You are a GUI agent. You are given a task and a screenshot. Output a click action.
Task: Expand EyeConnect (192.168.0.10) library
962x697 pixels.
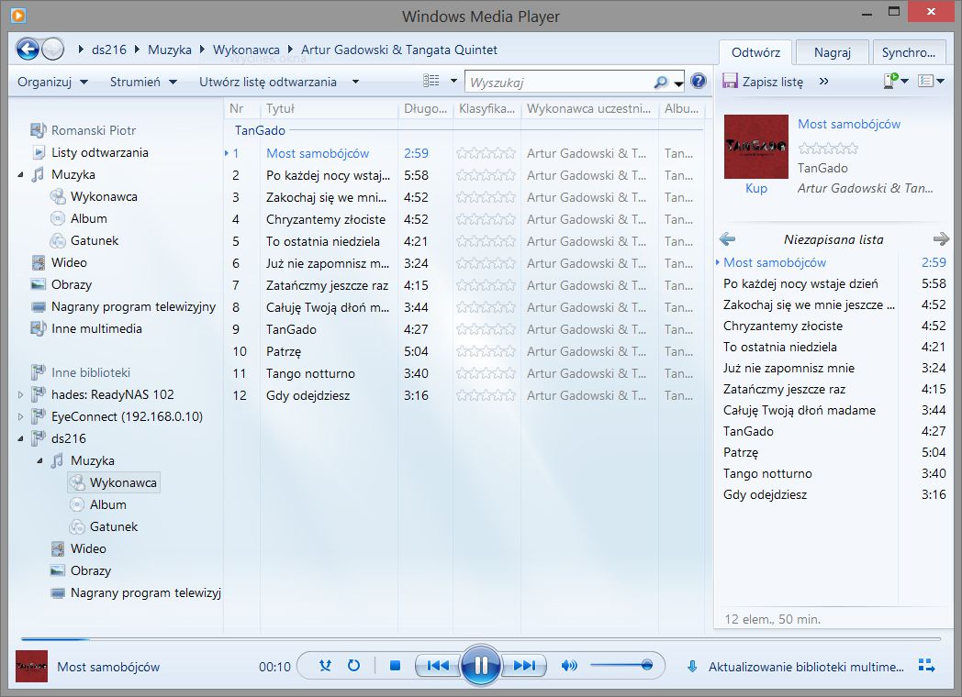(x=20, y=417)
